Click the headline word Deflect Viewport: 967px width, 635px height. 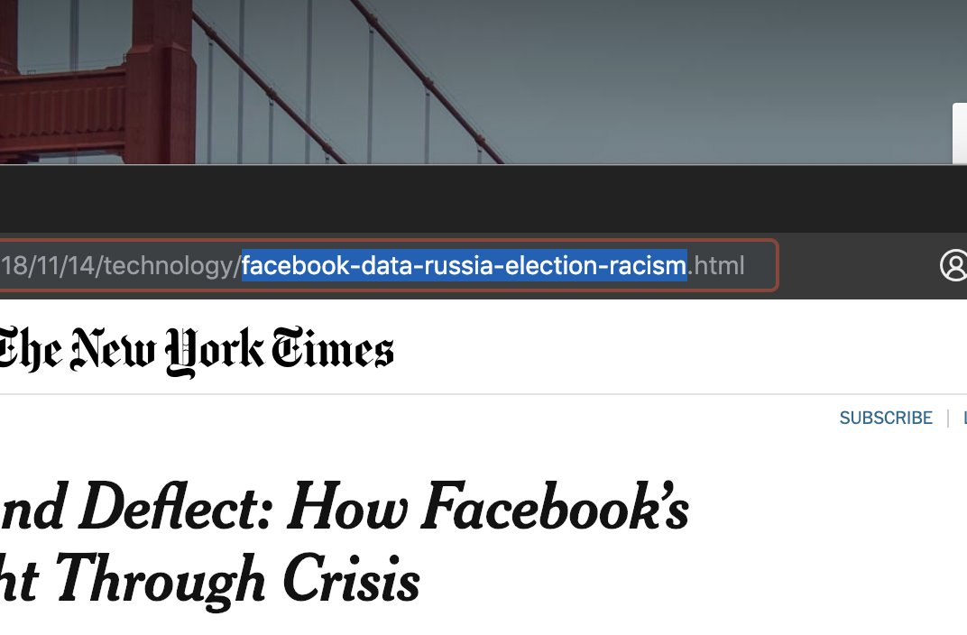(175, 506)
